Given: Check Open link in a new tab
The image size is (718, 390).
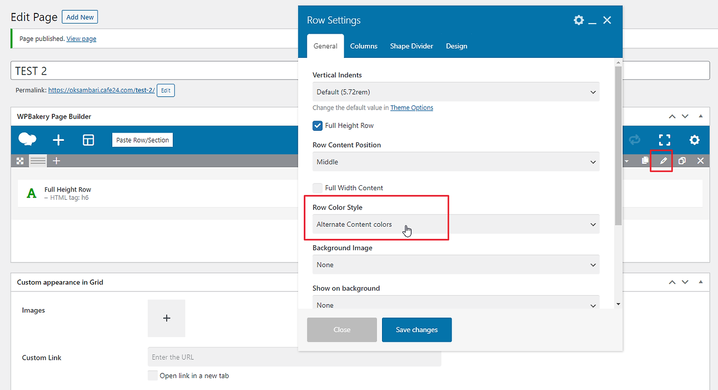Looking at the screenshot, I should pos(153,376).
